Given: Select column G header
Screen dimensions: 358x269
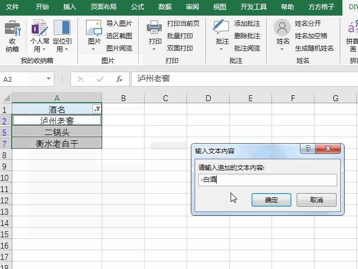Looking at the screenshot, I should point(335,98).
